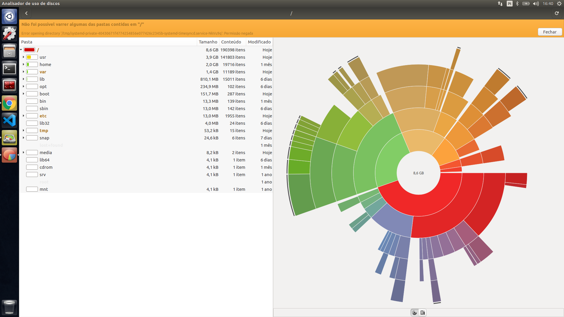Click the rescan refresh icon
Viewport: 564px width, 317px height.
point(557,13)
